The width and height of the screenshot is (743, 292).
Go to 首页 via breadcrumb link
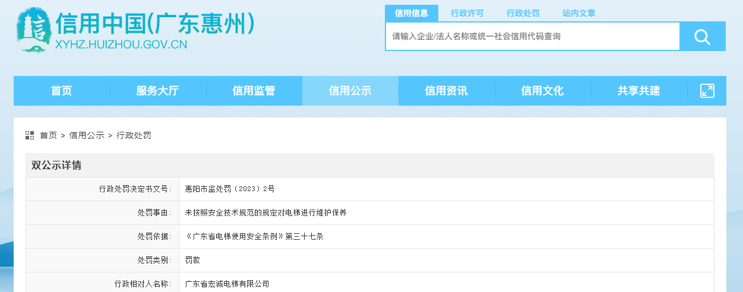tap(49, 135)
